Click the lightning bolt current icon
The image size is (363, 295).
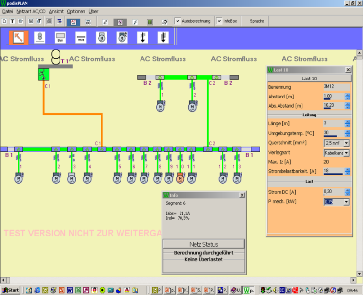click(x=135, y=22)
